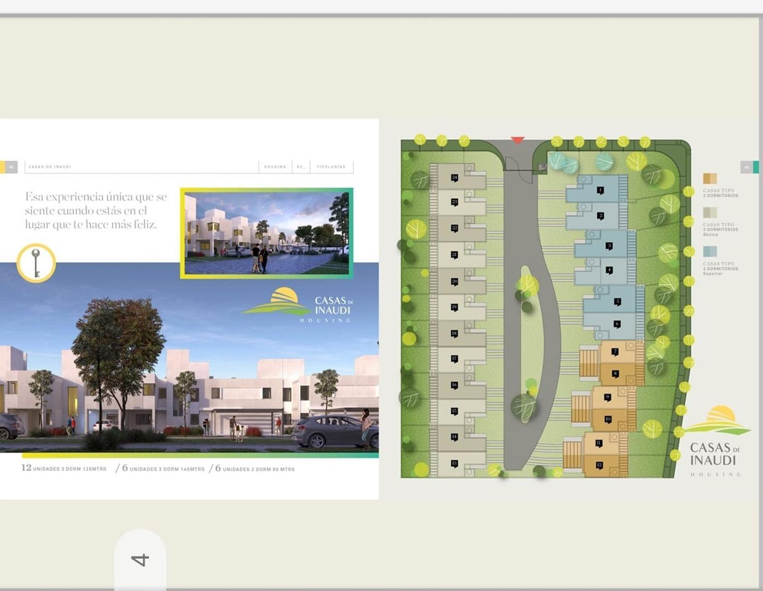Toggle the 3 Dormitorios Superior legend entry
The height and width of the screenshot is (591, 763).
[x=720, y=268]
